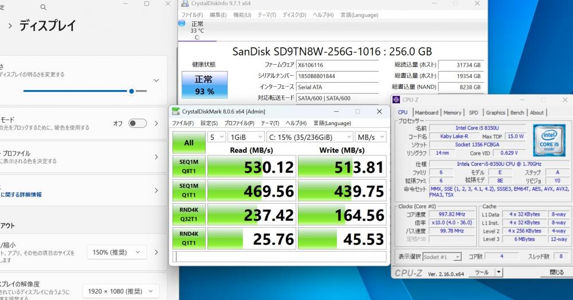Open CrystalDiskMark ヘルプ menu
The width and height of the screenshot is (573, 300).
click(x=296, y=123)
